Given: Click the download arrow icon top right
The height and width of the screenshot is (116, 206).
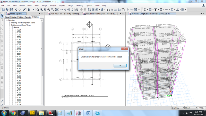Looking at the screenshot, I should [x=203, y=5].
